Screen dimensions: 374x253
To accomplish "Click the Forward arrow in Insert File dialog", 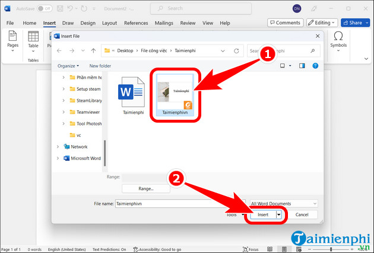I will [x=72, y=51].
